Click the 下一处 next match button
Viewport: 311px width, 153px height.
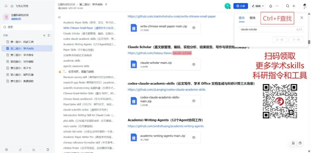(x=296, y=40)
